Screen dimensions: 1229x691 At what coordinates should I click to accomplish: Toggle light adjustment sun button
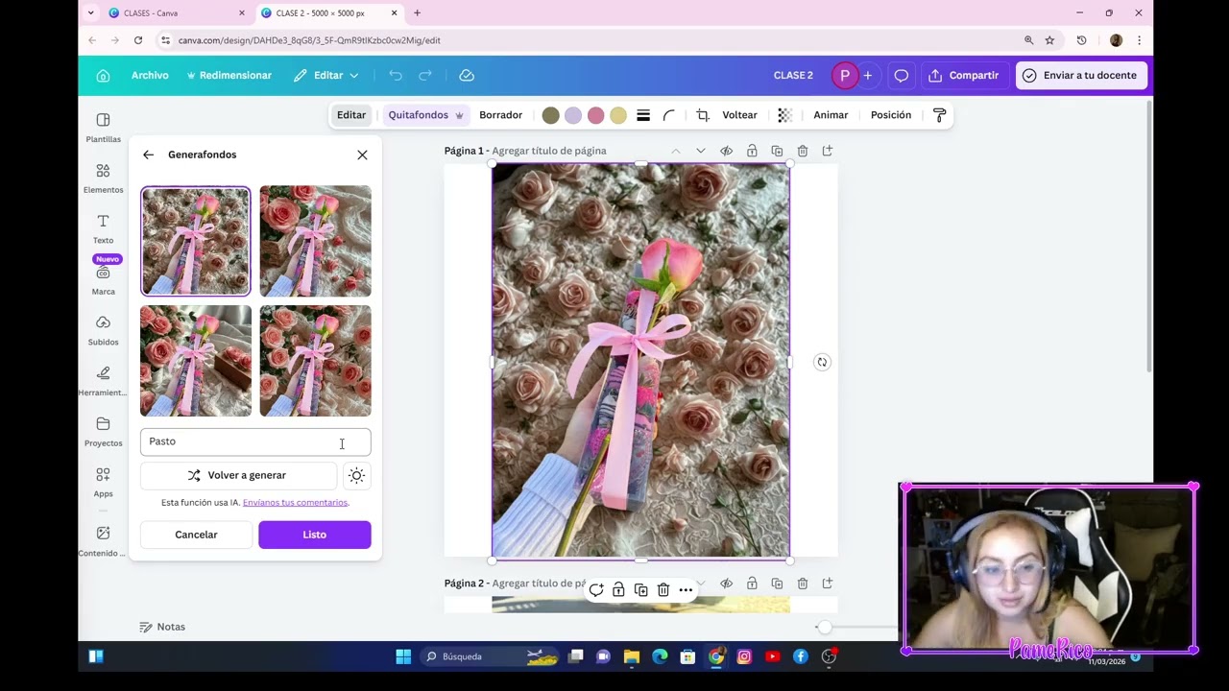coord(356,475)
